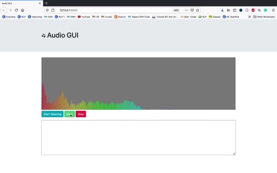Viewport: 277px width, 173px height.
Task: Open the Adblock Plus extension icon
Action: pos(253,10)
